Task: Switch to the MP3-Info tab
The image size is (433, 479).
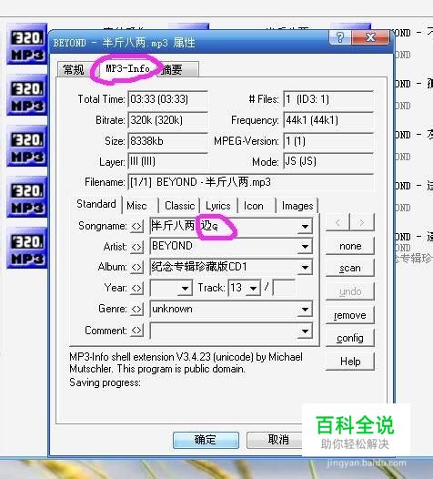Action: pos(127,68)
